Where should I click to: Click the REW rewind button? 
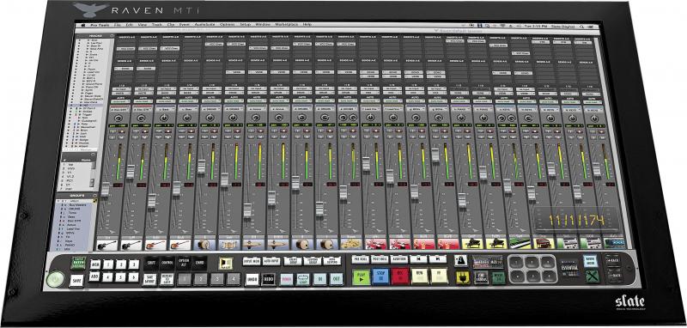pyautogui.click(x=419, y=276)
